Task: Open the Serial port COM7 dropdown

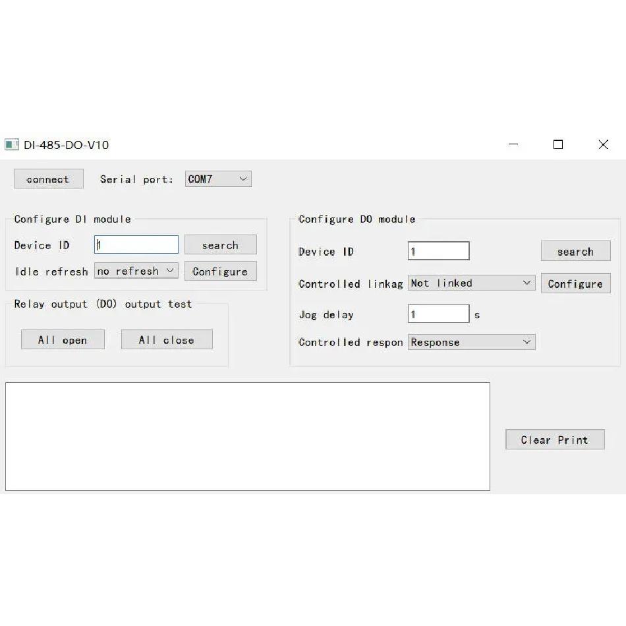Action: (x=218, y=179)
